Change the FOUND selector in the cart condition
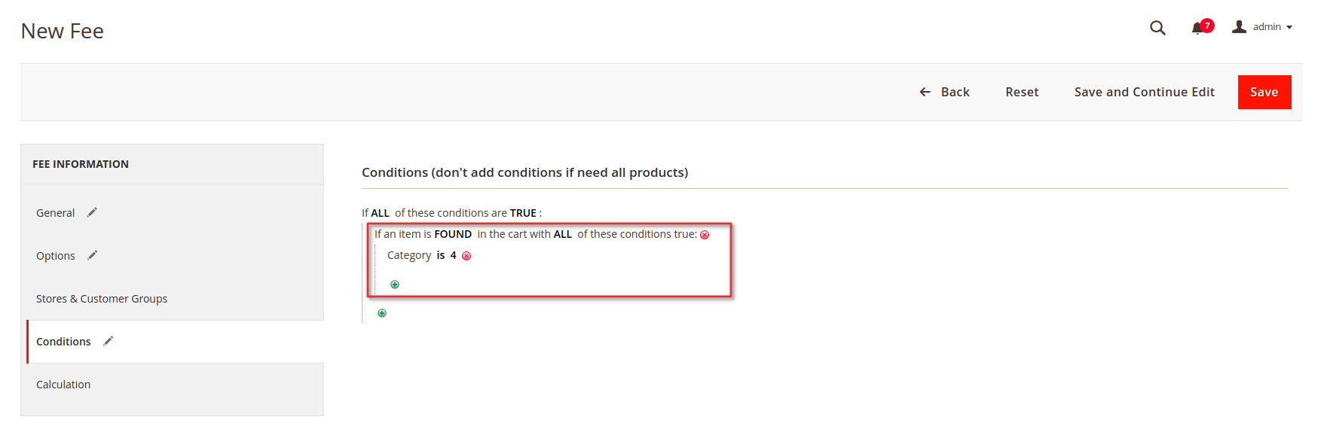Screen dimensions: 1321x435 click(453, 234)
